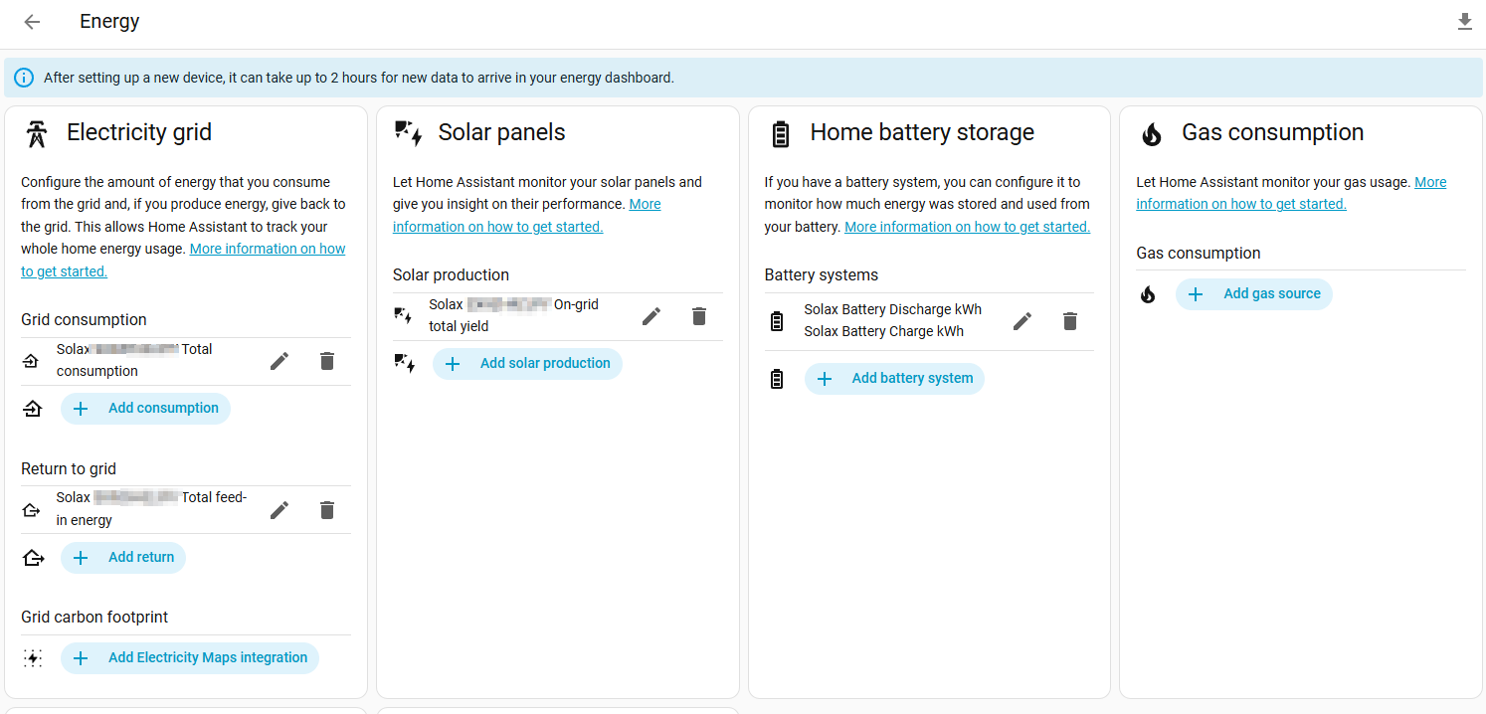Click Add battery system
1486x714 pixels.
point(894,379)
